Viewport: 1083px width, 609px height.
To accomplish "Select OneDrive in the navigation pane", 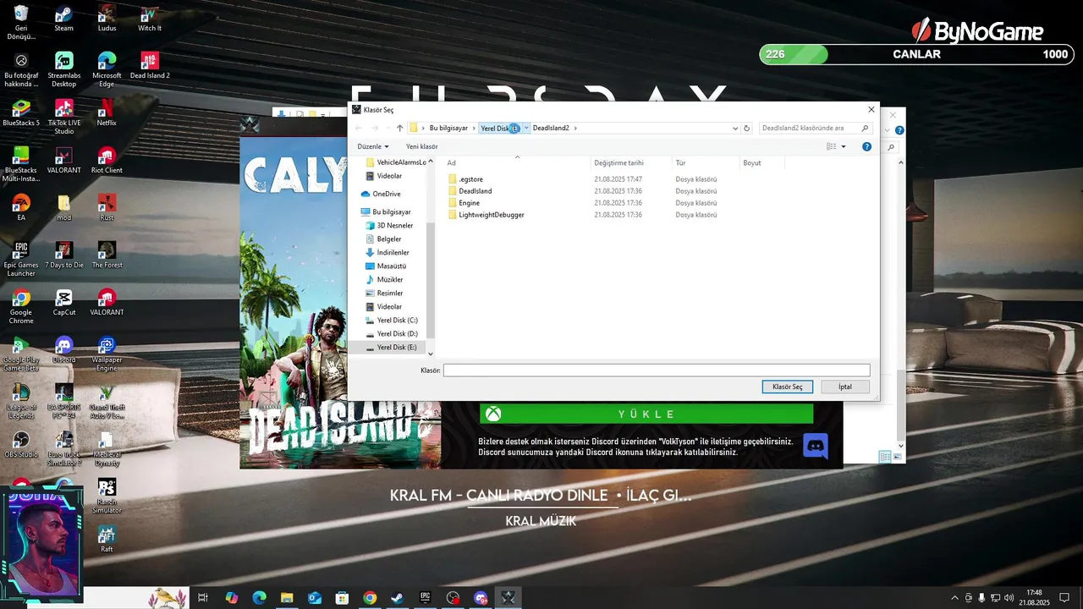I will pyautogui.click(x=387, y=194).
